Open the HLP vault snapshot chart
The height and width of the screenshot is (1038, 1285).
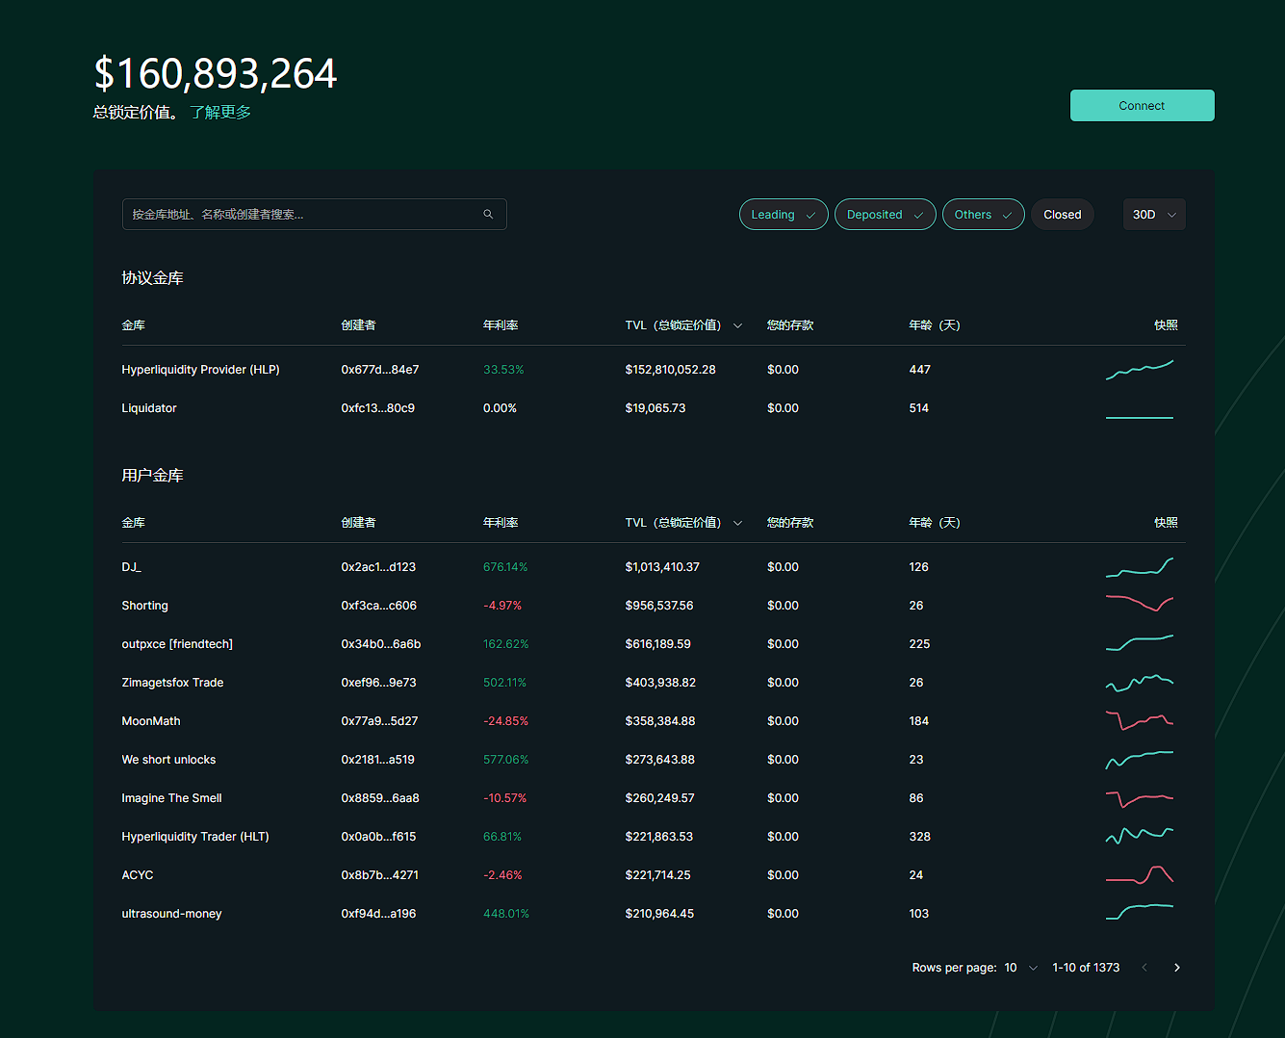[x=1139, y=370]
